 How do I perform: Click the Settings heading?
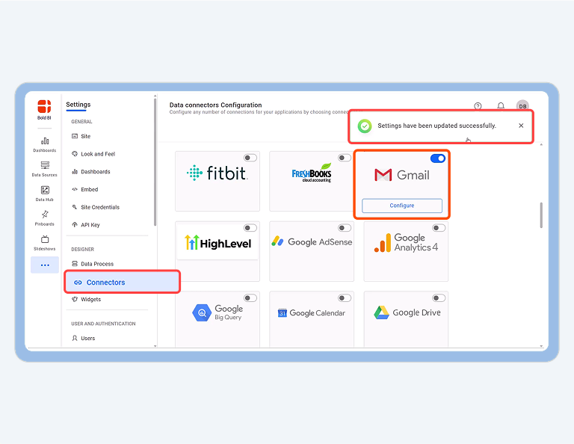[78, 105]
